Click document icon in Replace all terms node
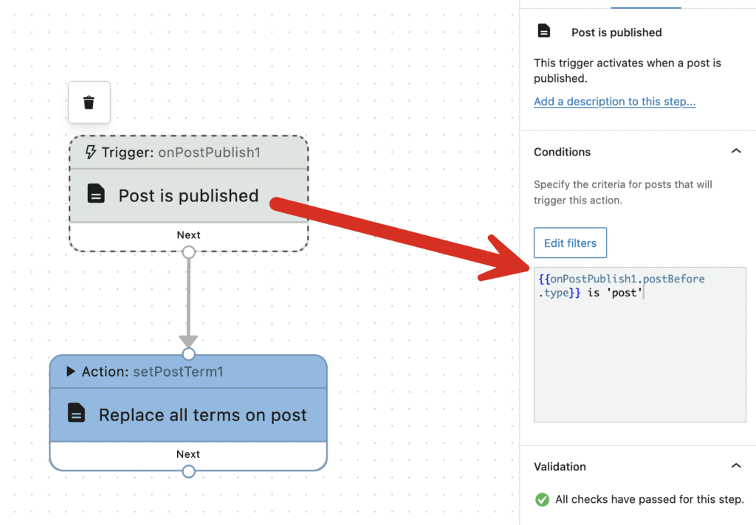756x525 pixels. [x=76, y=414]
